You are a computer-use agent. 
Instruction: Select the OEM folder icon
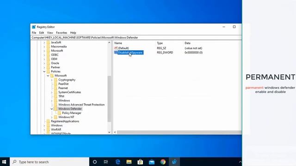(48, 59)
